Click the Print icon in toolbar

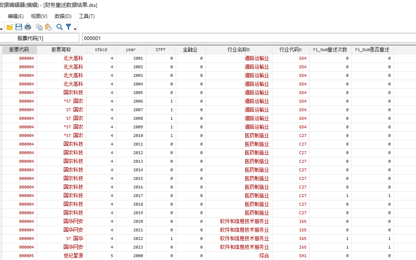[x=28, y=27]
